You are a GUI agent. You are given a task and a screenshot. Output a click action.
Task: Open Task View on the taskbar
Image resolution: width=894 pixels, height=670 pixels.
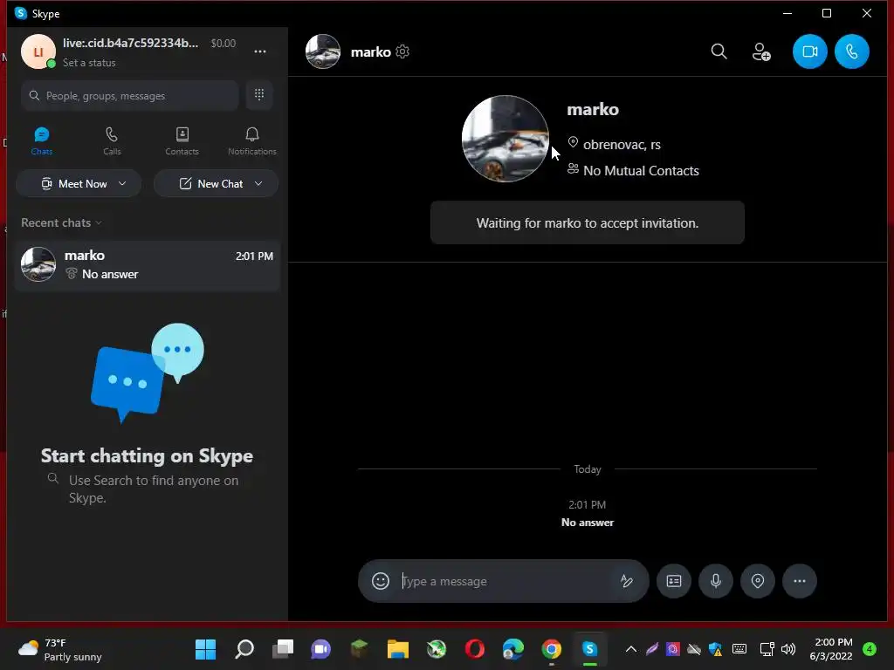pyautogui.click(x=283, y=649)
